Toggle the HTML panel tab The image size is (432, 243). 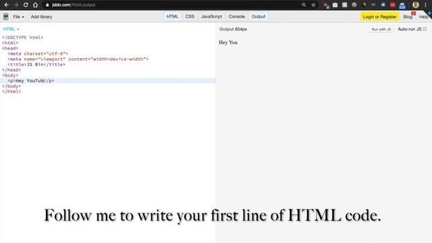pyautogui.click(x=172, y=16)
